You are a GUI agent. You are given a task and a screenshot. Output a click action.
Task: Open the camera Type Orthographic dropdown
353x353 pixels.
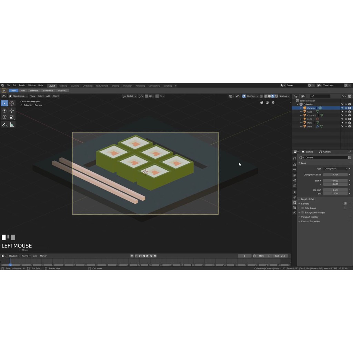(335, 169)
